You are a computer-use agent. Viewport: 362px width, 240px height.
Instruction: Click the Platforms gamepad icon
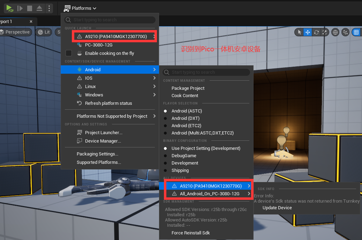coord(67,8)
